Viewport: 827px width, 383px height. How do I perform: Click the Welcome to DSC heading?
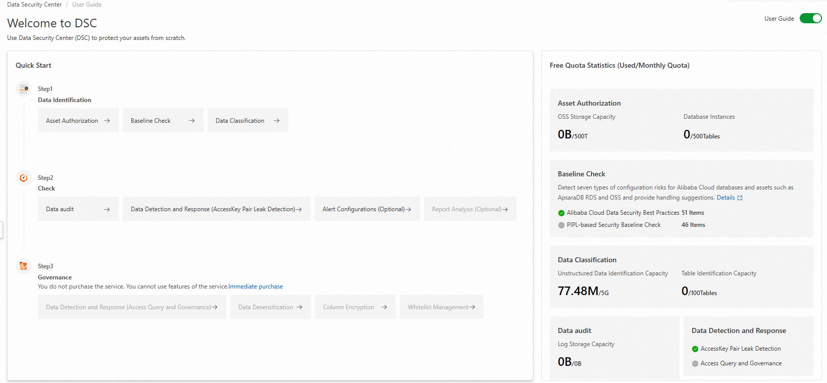[52, 23]
